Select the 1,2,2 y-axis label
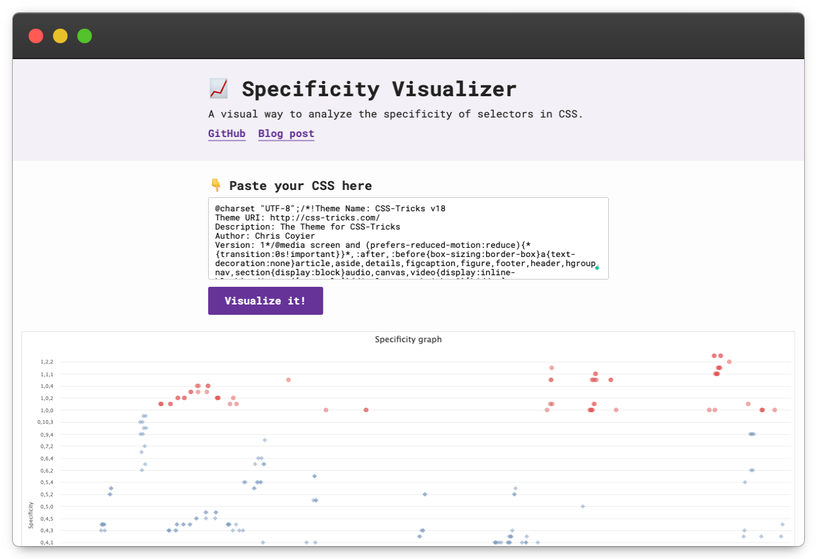The height and width of the screenshot is (559, 817). pyautogui.click(x=47, y=362)
